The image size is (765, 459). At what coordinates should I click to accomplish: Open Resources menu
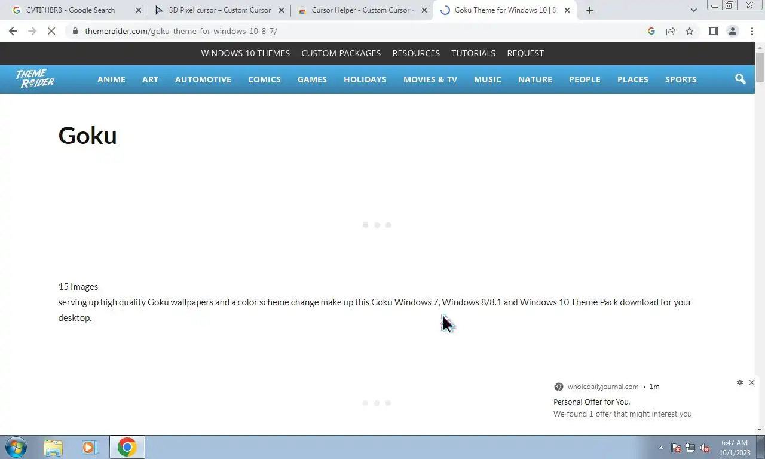(416, 53)
